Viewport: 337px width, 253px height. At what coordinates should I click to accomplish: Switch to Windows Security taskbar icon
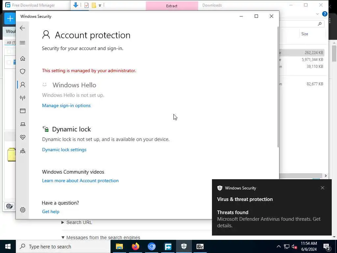(184, 246)
